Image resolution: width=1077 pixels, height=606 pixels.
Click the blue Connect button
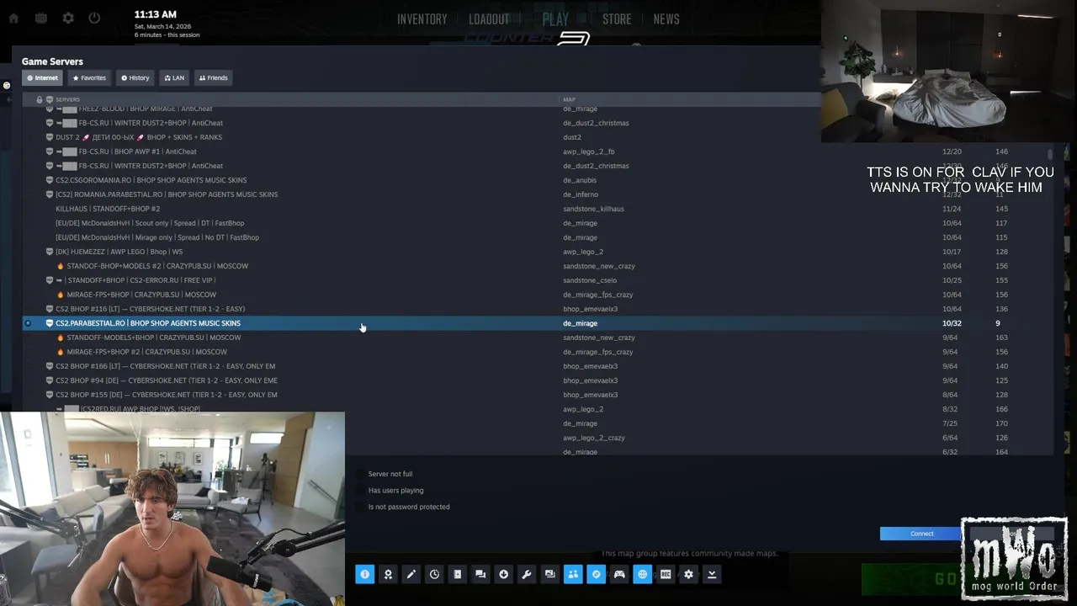[921, 534]
